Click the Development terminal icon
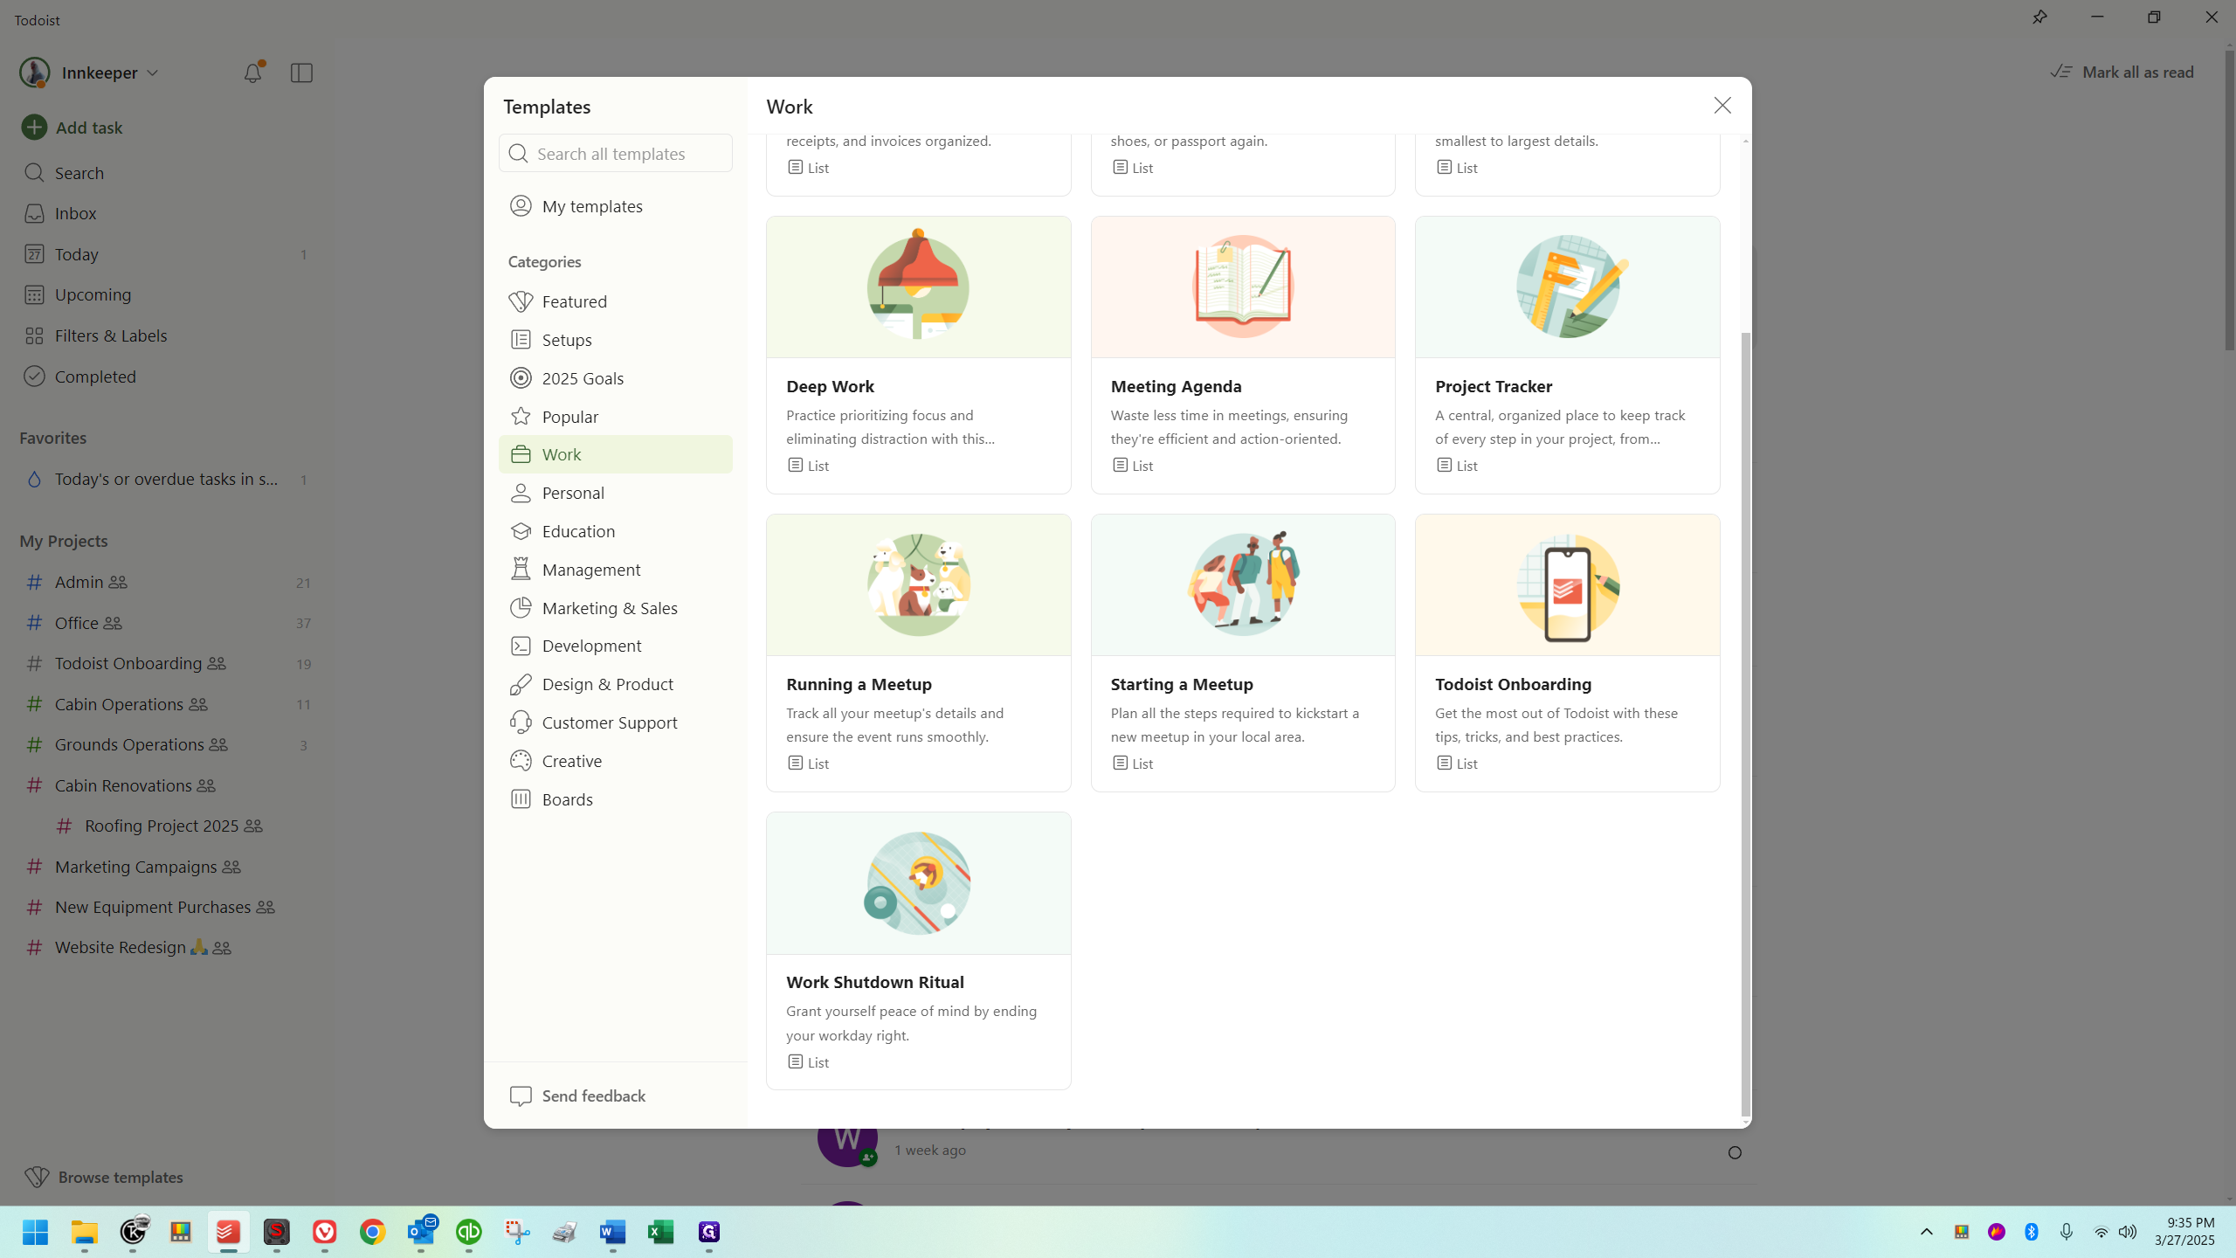Viewport: 2236px width, 1258px height. (x=521, y=646)
